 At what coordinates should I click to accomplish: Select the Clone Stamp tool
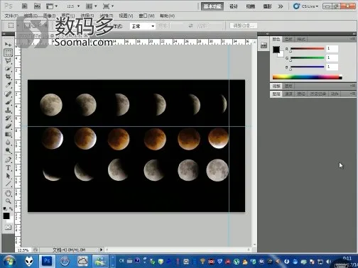(x=8, y=110)
